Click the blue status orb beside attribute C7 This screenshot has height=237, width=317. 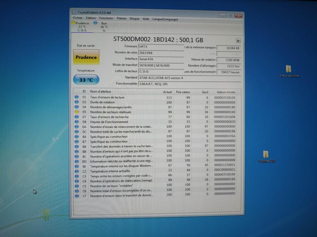pyautogui.click(x=77, y=196)
